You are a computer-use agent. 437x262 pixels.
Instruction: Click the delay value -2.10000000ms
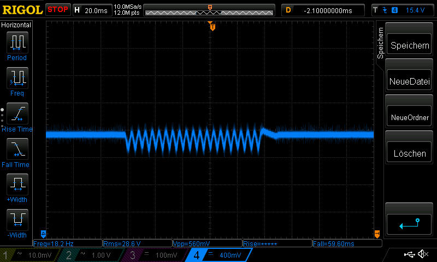pyautogui.click(x=328, y=10)
